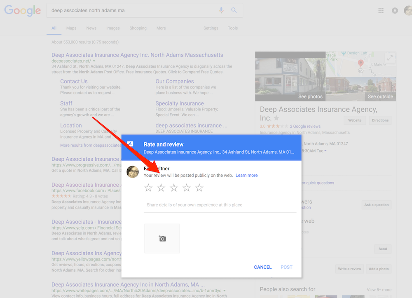412x298 pixels.
Task: Click the Google logo
Action: point(23,11)
